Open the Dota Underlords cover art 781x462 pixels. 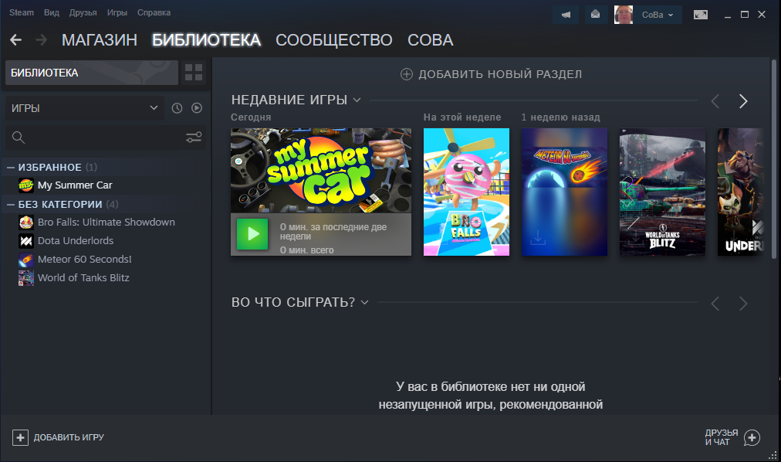point(740,192)
